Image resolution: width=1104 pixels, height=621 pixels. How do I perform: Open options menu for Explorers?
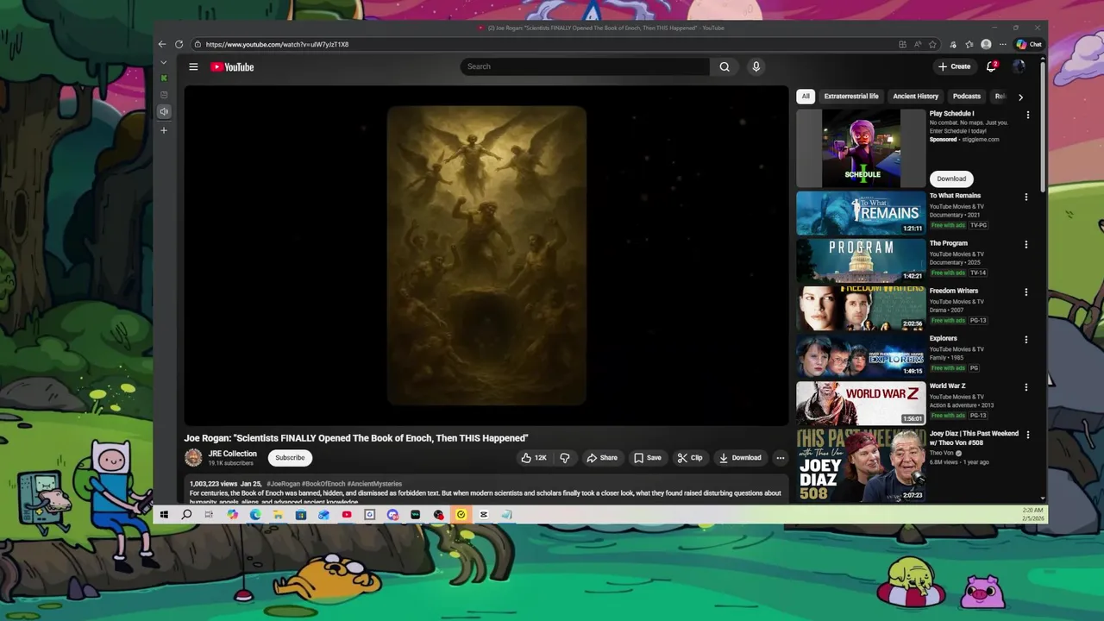click(1026, 340)
